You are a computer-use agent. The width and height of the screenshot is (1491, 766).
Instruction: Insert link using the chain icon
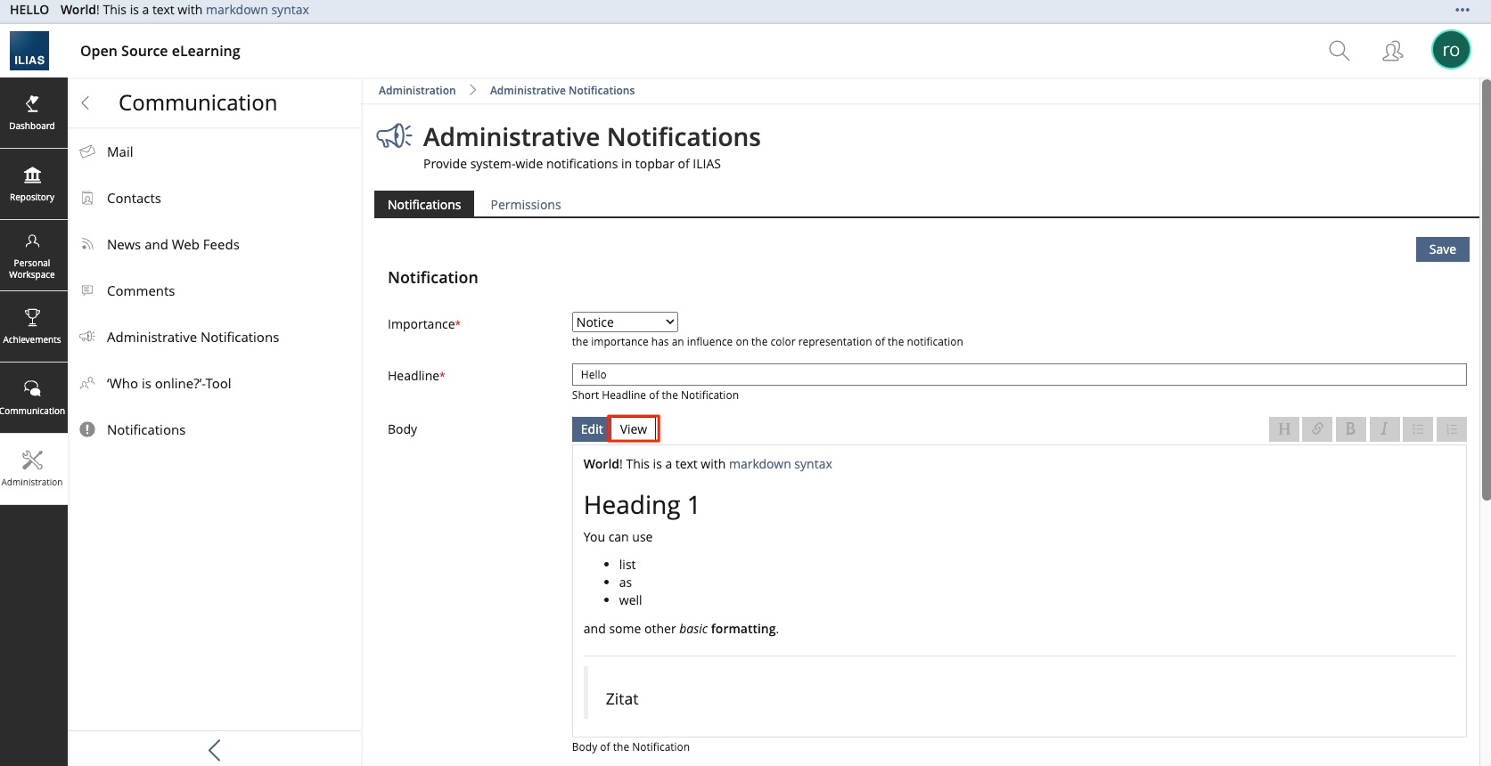click(x=1317, y=429)
